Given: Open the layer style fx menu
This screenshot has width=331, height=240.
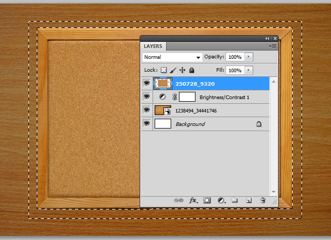Looking at the screenshot, I should click(193, 200).
